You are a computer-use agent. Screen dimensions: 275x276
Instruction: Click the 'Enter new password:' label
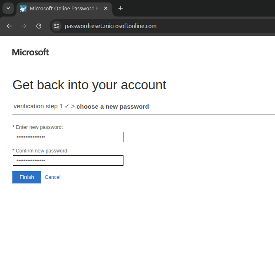[x=39, y=127]
